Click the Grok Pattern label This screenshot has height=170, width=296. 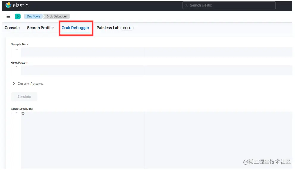[x=20, y=62]
